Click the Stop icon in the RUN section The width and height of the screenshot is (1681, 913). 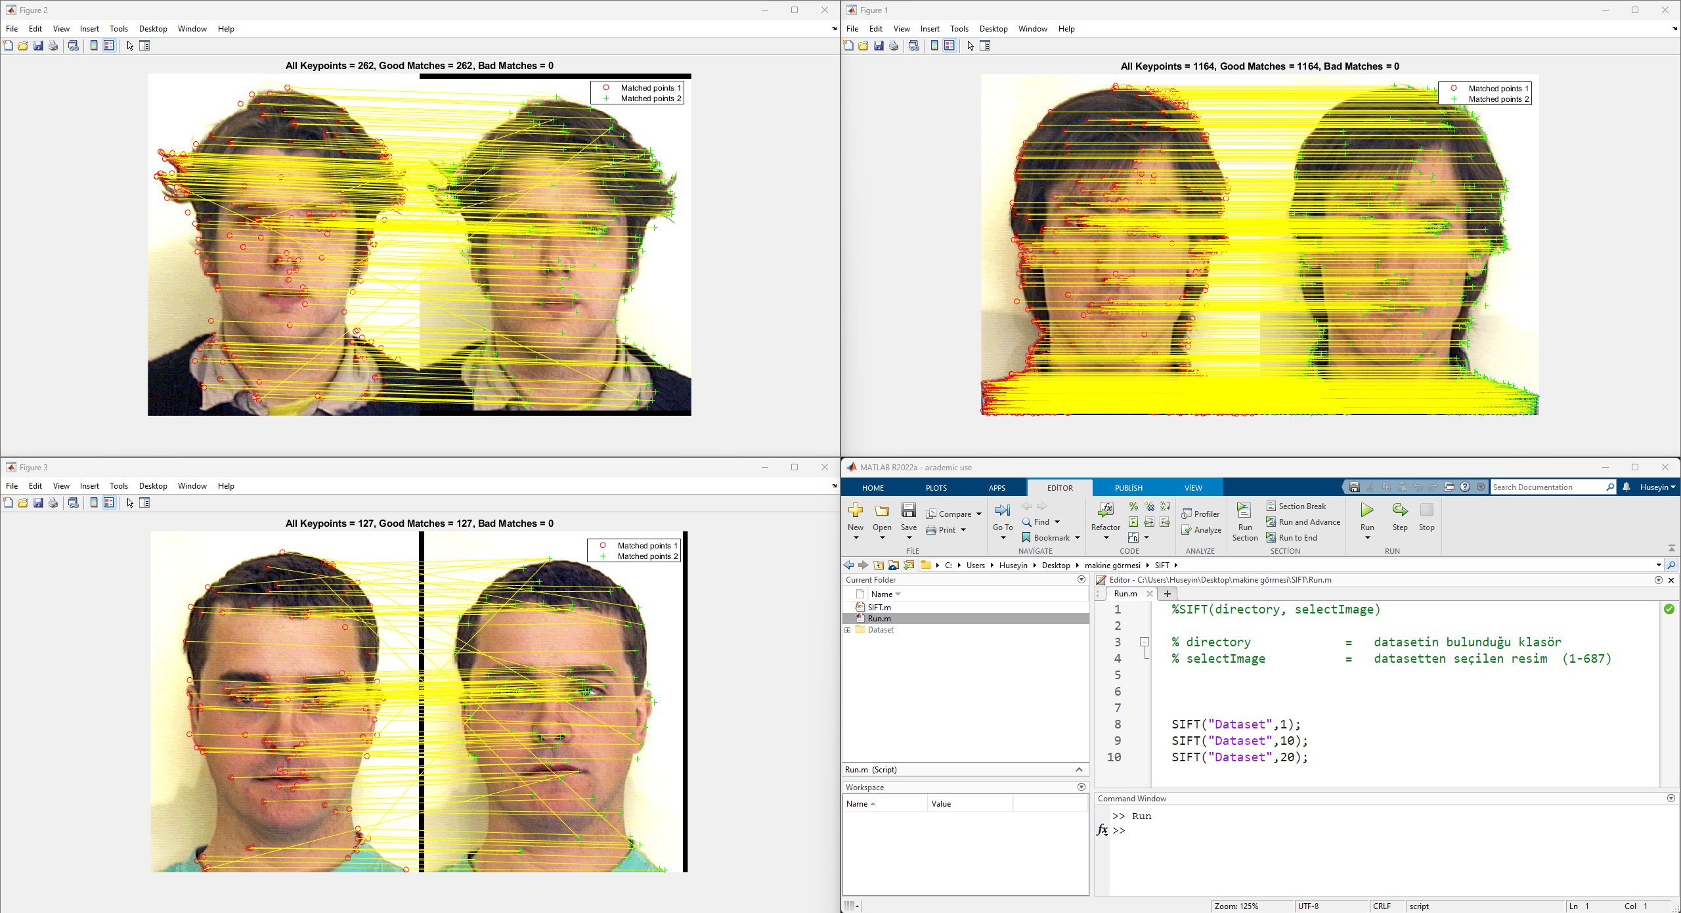(1426, 510)
